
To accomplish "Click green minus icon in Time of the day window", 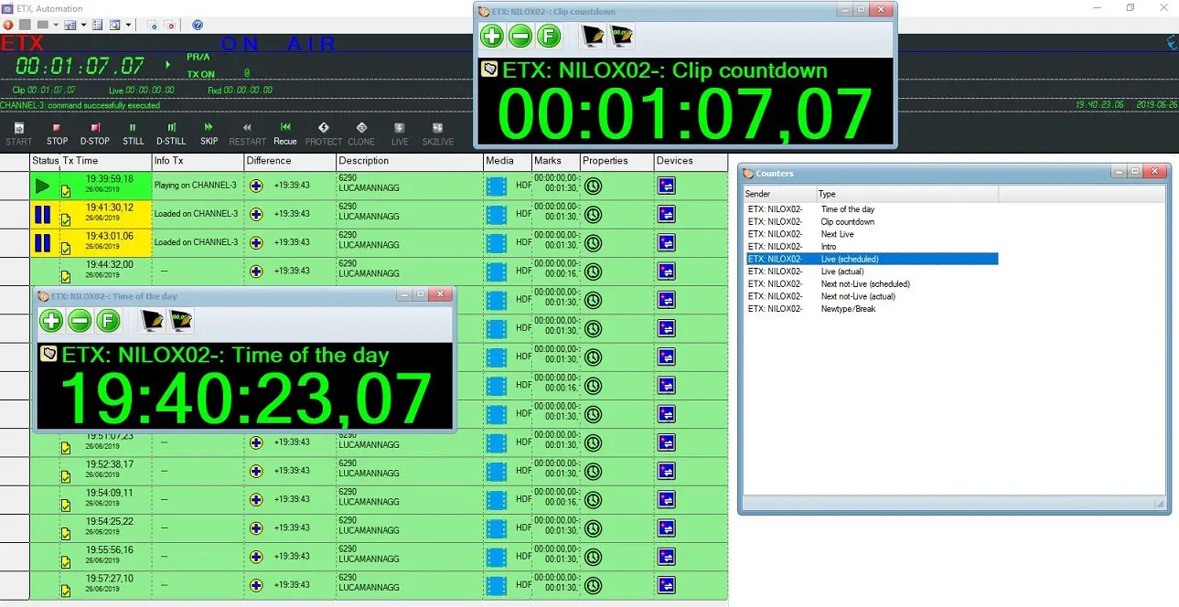I will [x=80, y=321].
